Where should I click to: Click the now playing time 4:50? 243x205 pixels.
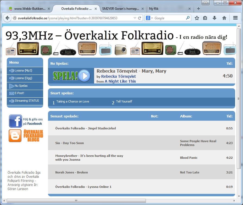coord(228,76)
